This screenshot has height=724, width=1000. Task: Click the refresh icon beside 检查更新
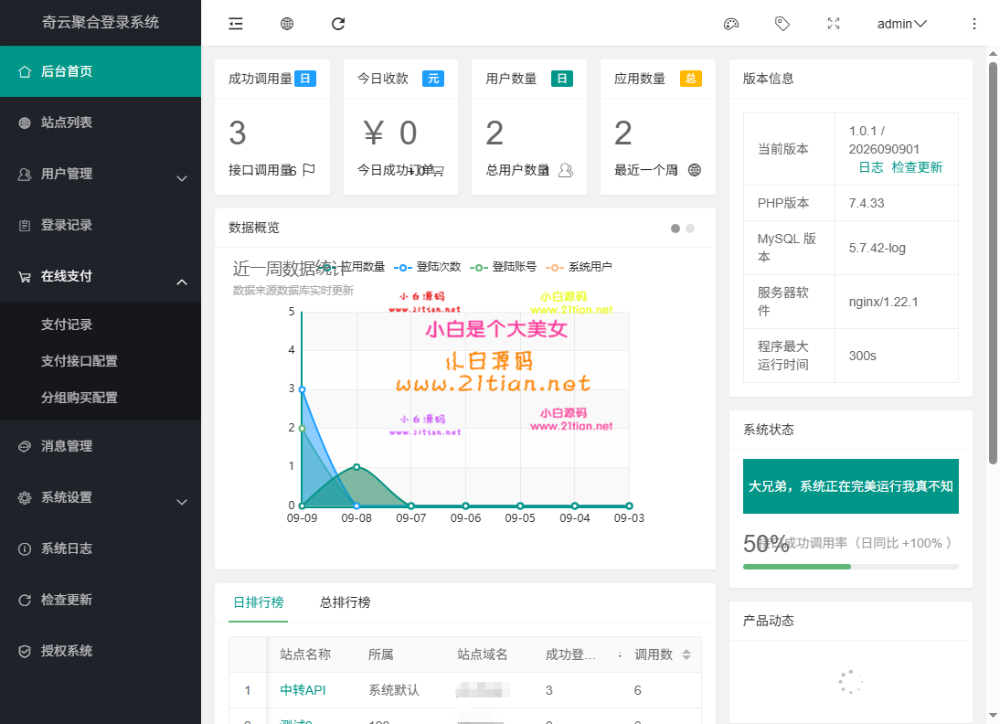click(x=25, y=601)
